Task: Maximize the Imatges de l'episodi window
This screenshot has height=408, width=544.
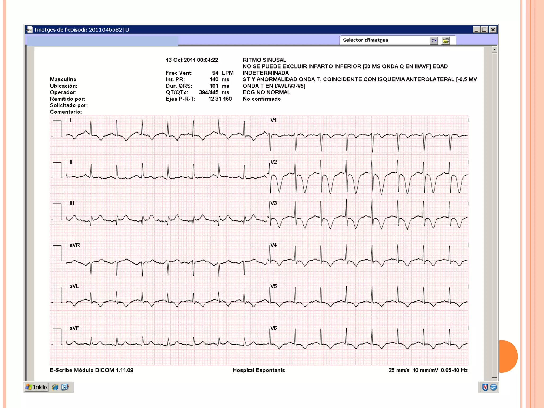Action: click(484, 29)
